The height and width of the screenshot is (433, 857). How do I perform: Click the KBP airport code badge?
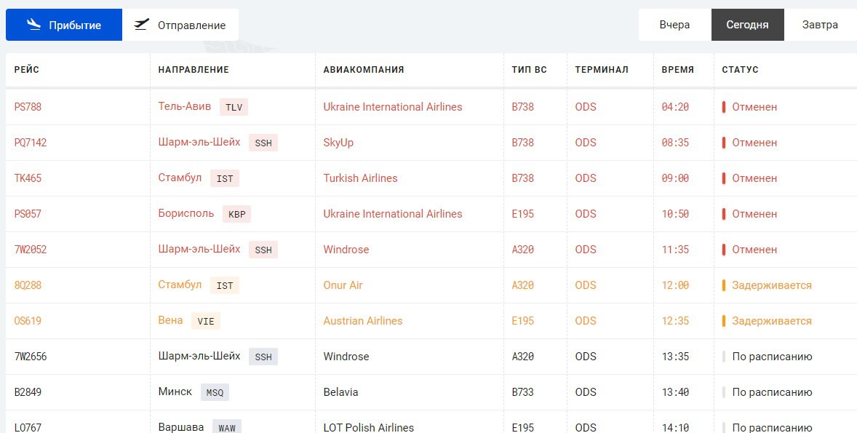tap(236, 214)
